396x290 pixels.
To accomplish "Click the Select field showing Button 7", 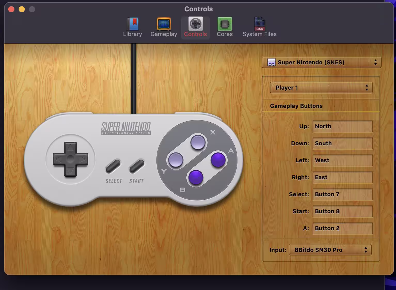I will [343, 194].
